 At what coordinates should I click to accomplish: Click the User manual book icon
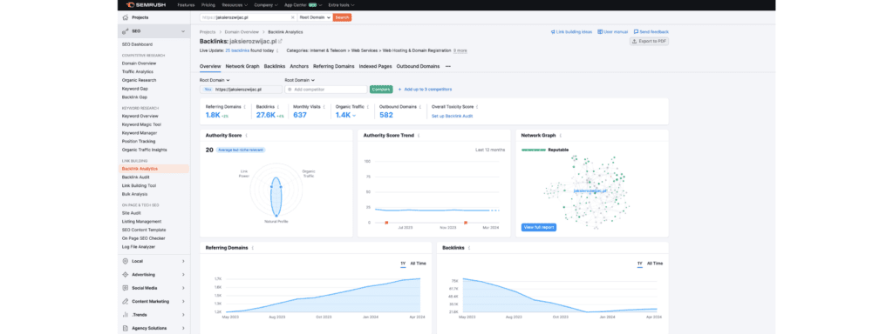[x=600, y=32]
